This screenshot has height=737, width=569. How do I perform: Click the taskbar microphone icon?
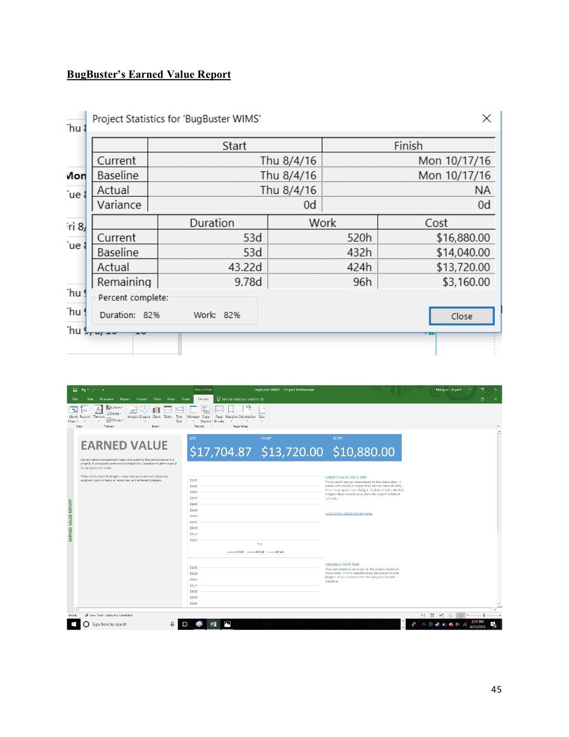coord(172,624)
